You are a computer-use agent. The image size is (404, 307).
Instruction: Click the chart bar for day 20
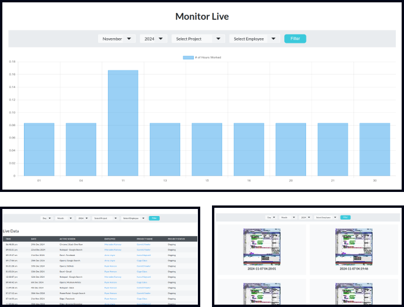click(291, 150)
